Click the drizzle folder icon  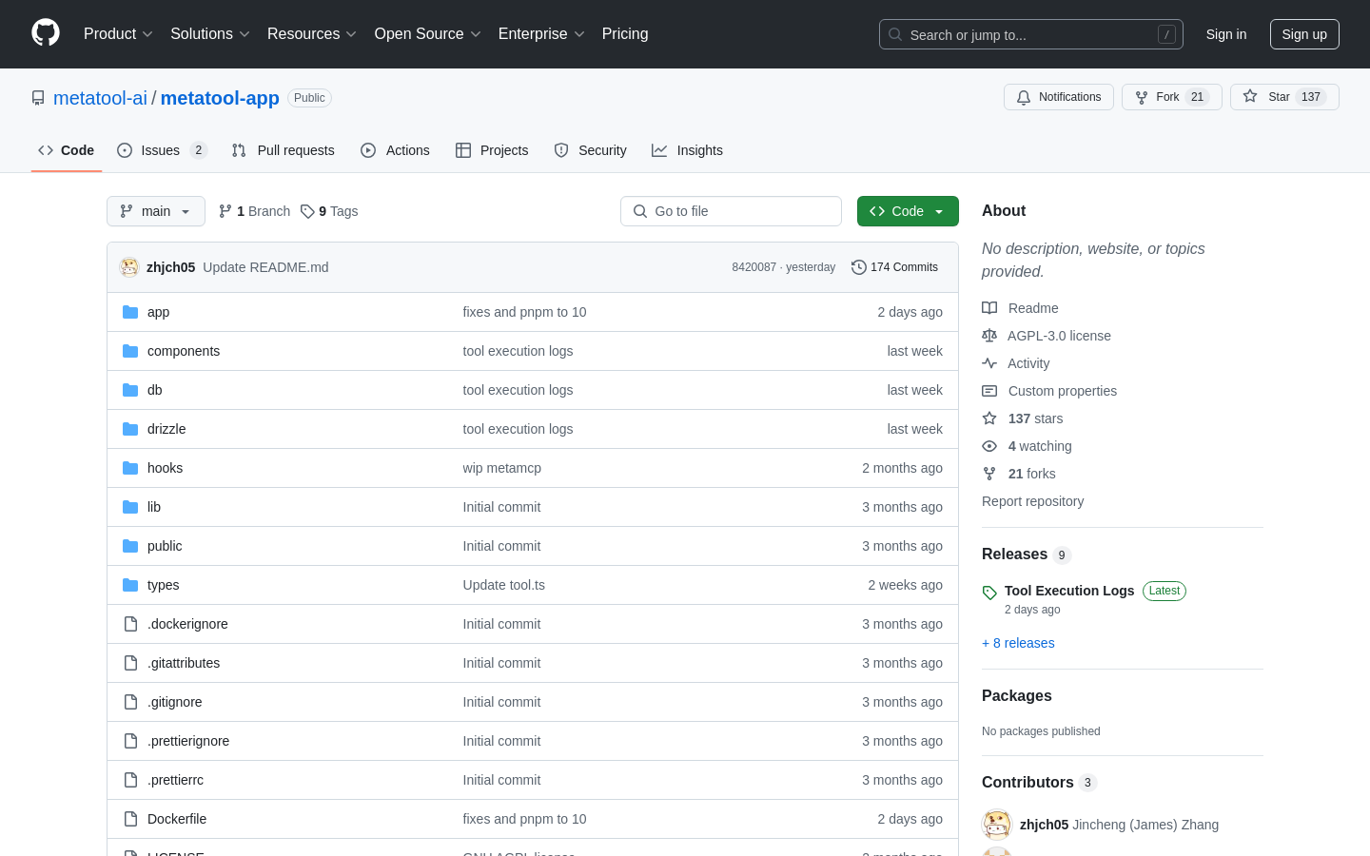(130, 429)
